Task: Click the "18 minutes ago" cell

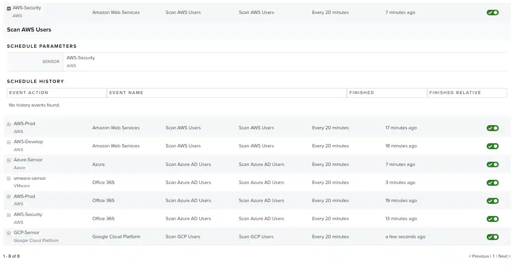Action: pyautogui.click(x=401, y=146)
